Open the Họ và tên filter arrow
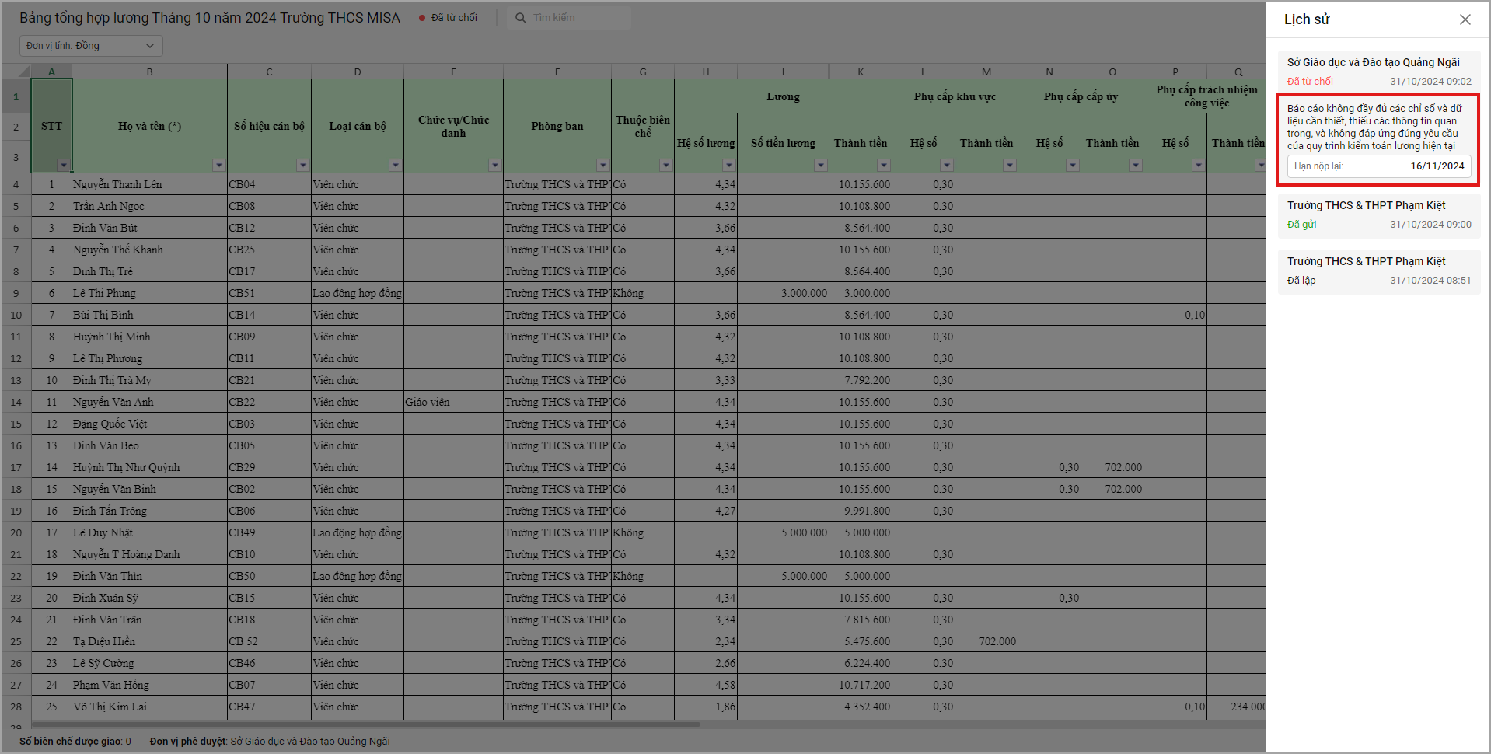 [218, 165]
